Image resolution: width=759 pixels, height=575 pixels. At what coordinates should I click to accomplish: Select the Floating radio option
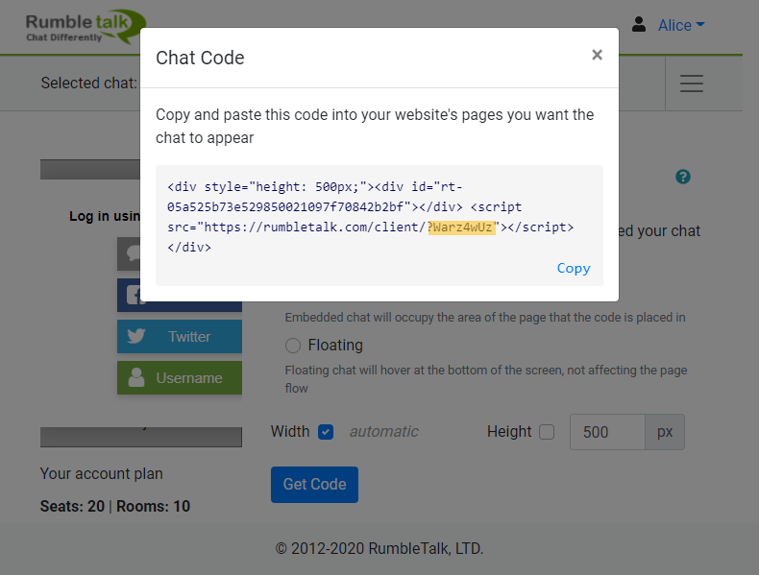point(294,346)
